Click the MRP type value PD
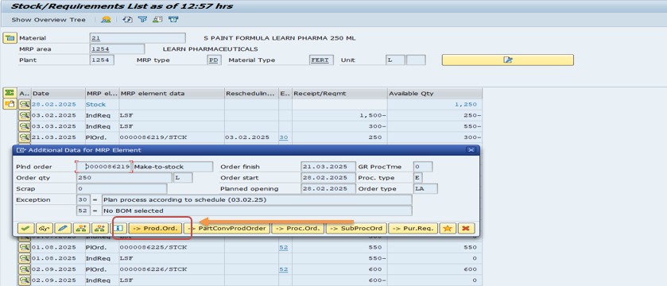Screen dimensions: 667x286 [x=214, y=60]
